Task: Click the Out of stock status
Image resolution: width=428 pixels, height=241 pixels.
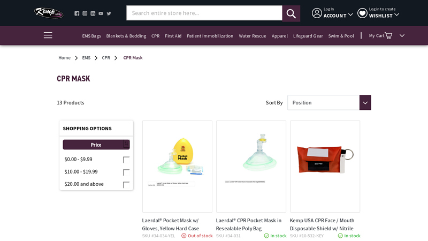Action: coord(197,236)
